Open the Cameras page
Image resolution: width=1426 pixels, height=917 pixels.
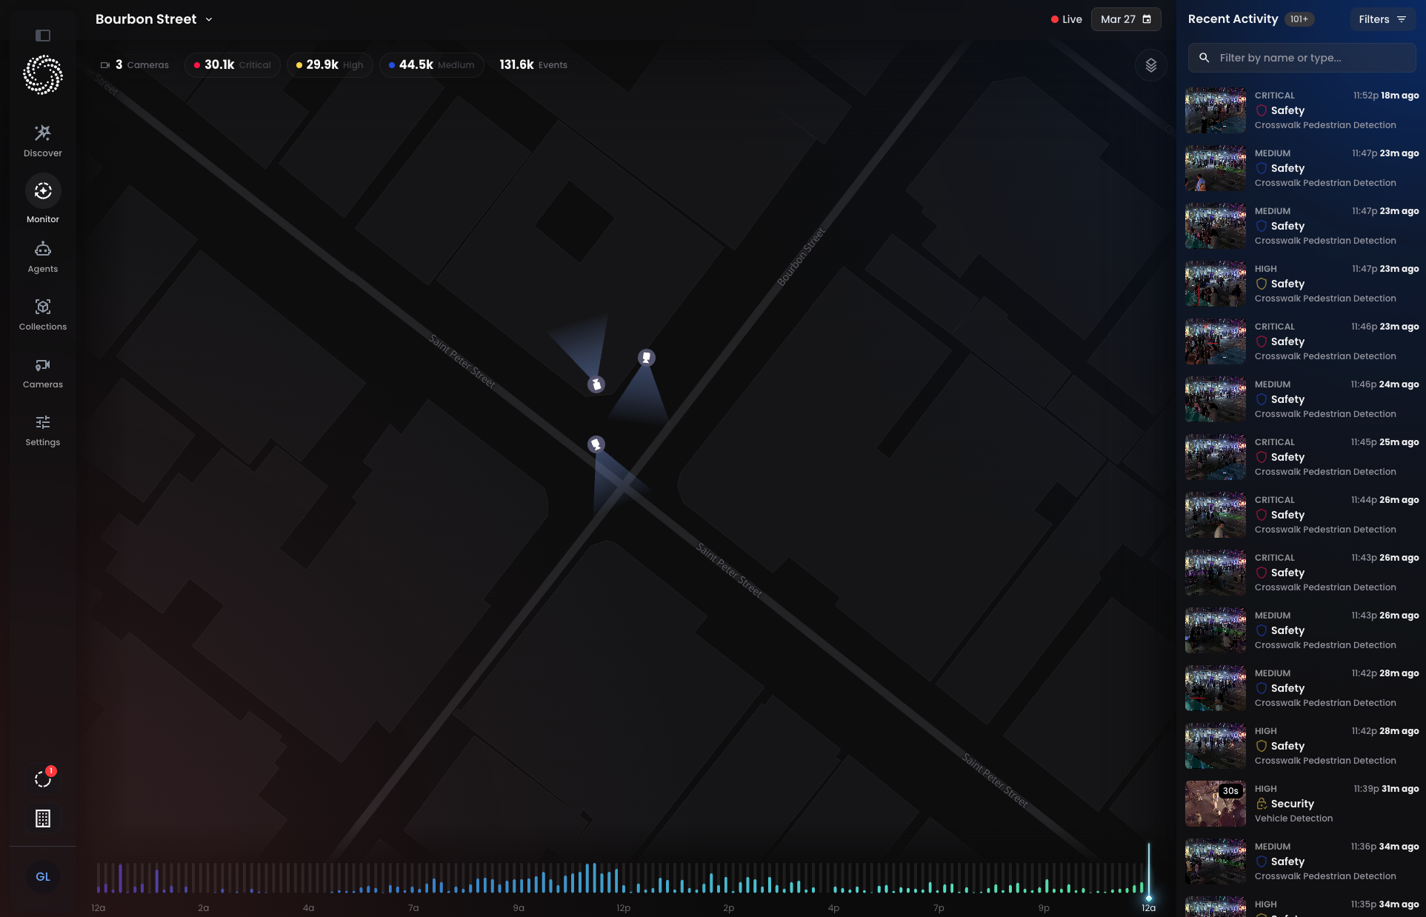click(43, 373)
